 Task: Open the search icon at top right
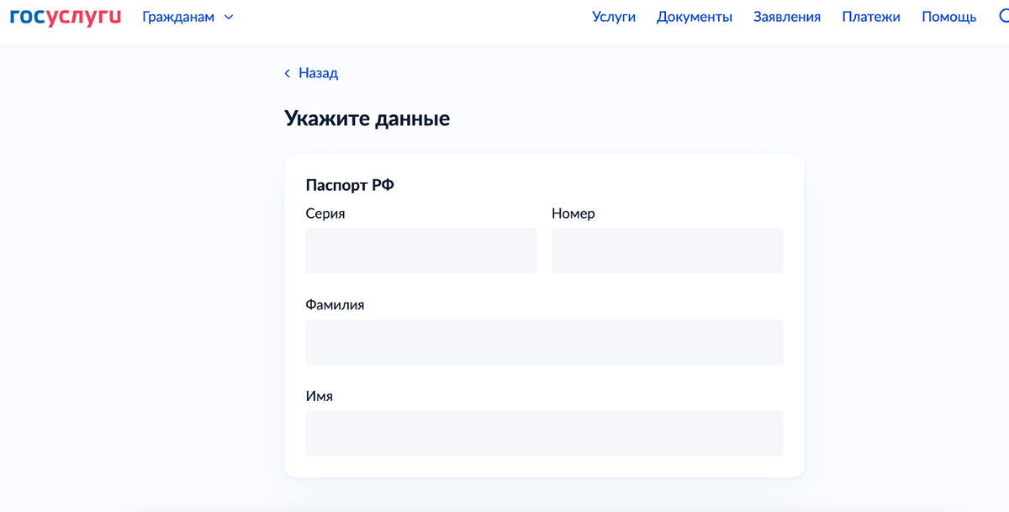pyautogui.click(x=1003, y=17)
